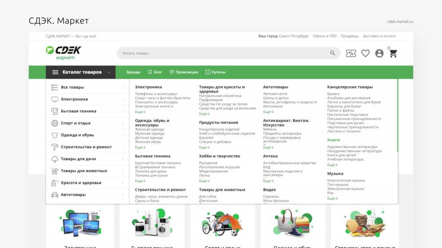This screenshot has width=442, height=248.
Task: Open the Книги category heading
Action: click(334, 140)
